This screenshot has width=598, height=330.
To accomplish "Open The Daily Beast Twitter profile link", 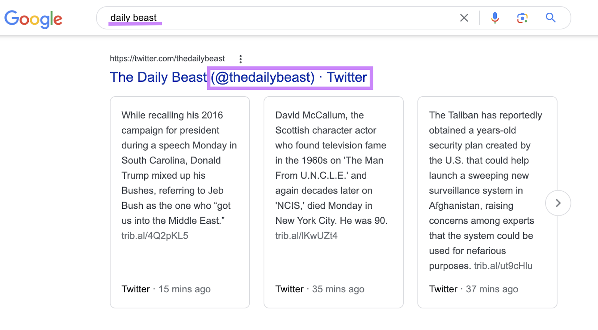I will tap(238, 77).
